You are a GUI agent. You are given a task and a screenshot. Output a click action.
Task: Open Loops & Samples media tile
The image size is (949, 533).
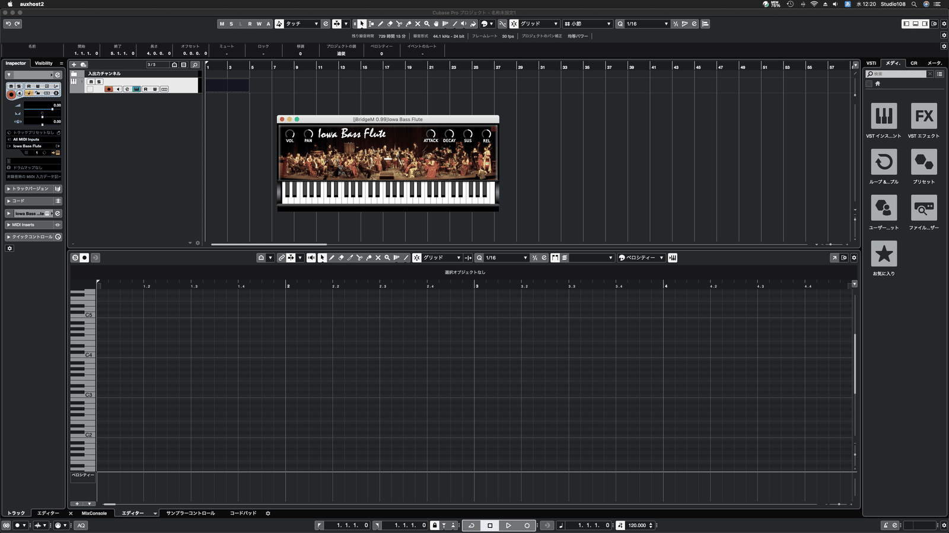point(884,162)
